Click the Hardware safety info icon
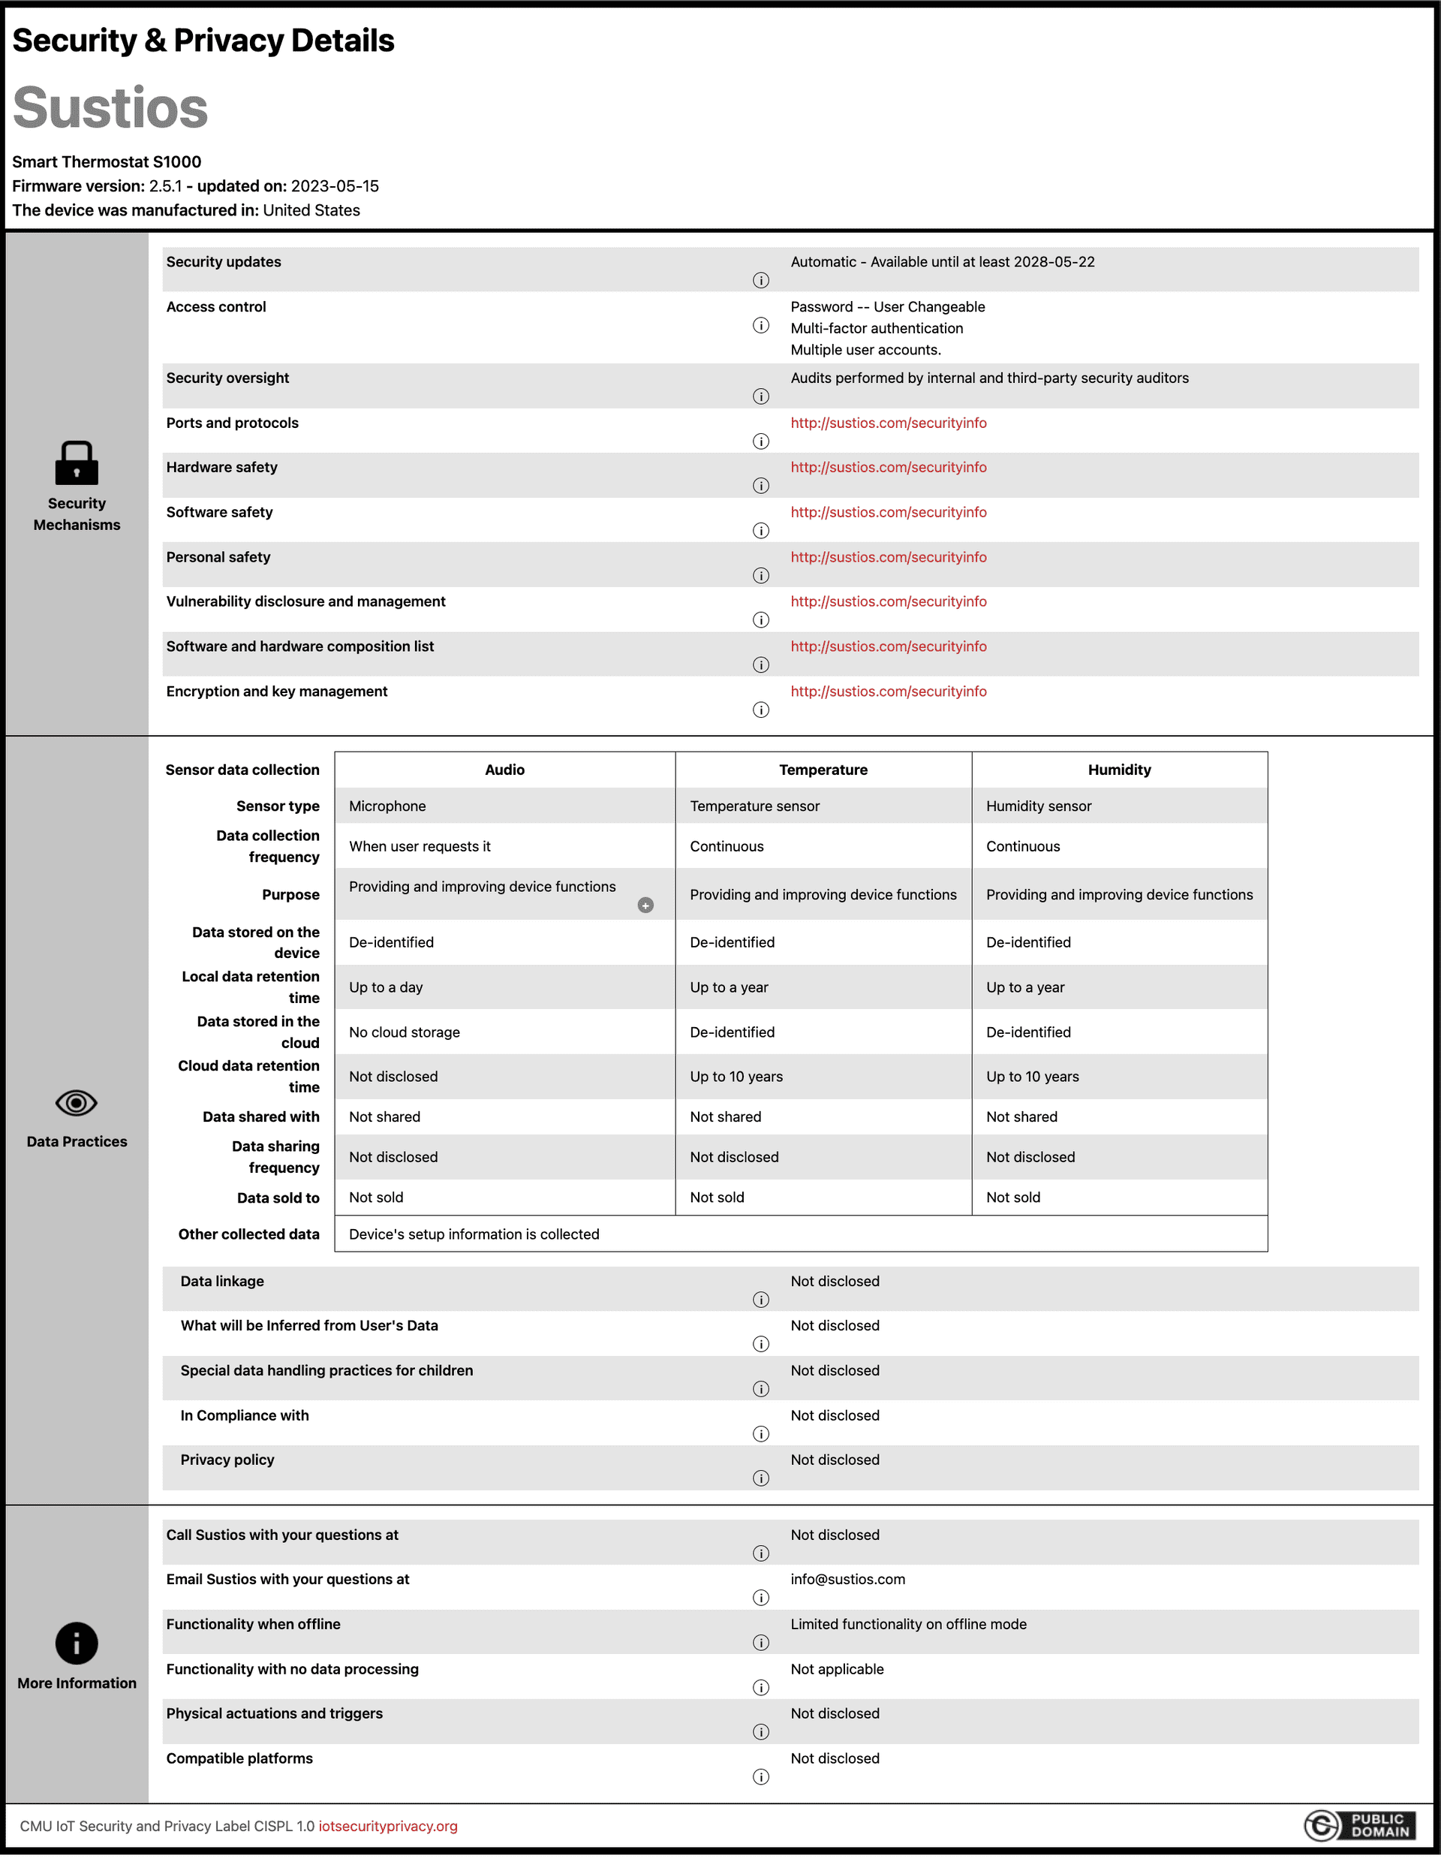The width and height of the screenshot is (1441, 1859). (760, 485)
